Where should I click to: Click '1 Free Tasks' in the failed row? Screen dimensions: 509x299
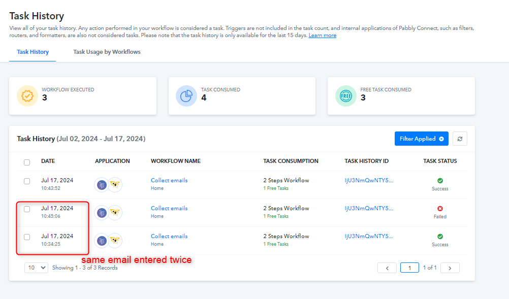tap(276, 216)
